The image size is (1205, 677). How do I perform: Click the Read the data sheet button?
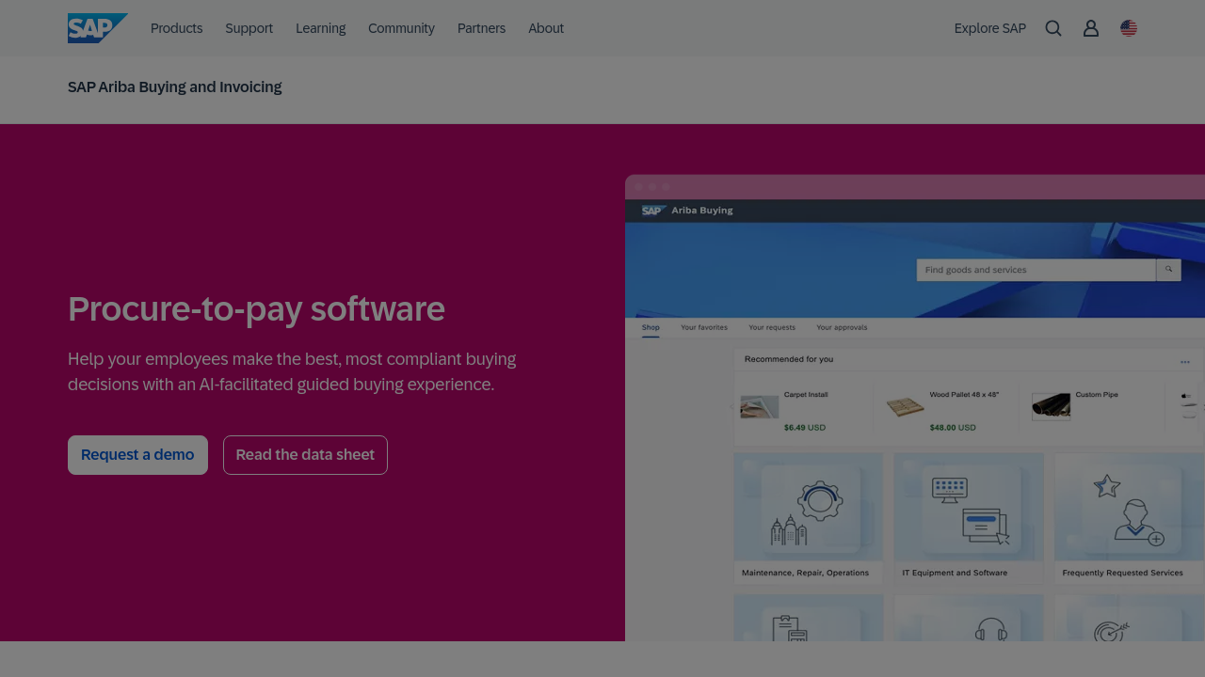[x=305, y=455]
